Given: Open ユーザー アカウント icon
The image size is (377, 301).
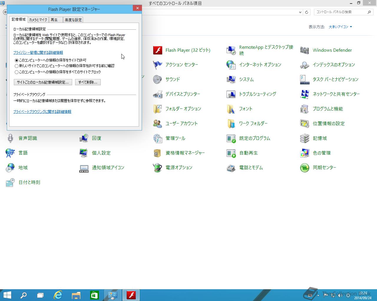Looking at the screenshot, I should 158,124.
